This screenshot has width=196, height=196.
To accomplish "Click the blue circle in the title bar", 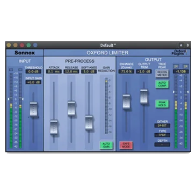I will 35,45.
